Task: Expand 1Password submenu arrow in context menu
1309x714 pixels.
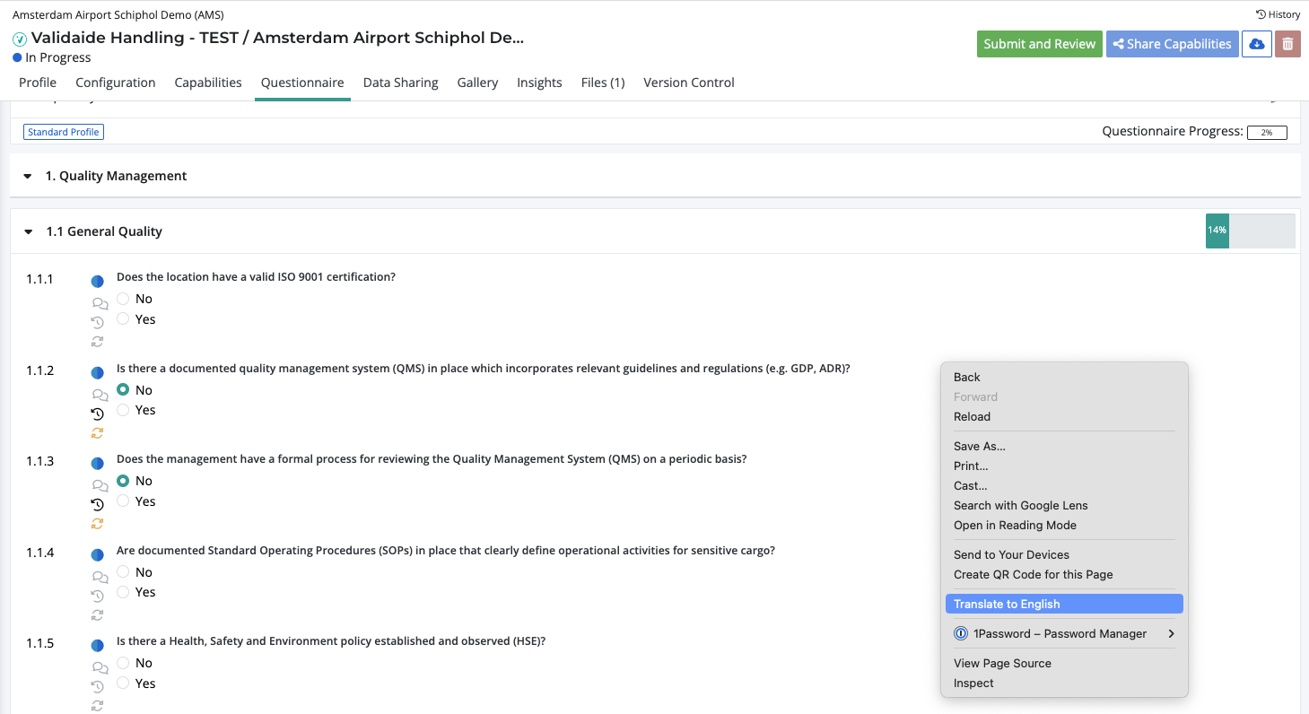Action: click(x=1171, y=634)
